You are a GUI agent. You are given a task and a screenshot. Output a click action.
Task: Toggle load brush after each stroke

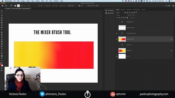[22, 6]
